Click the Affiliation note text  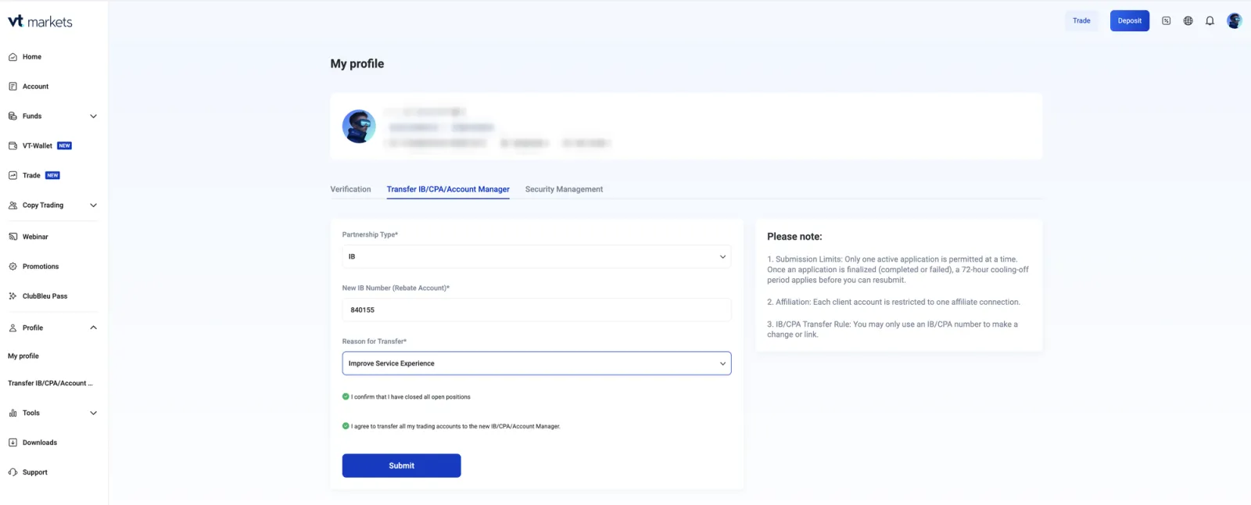(x=894, y=303)
